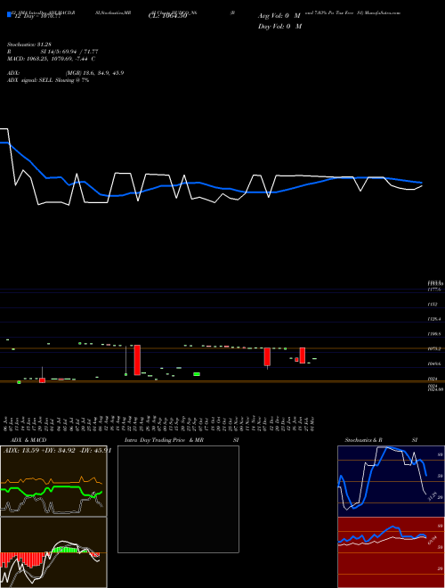Click the blue 12 Day legend square
The width and height of the screenshot is (445, 588).
pyautogui.click(x=9, y=14)
